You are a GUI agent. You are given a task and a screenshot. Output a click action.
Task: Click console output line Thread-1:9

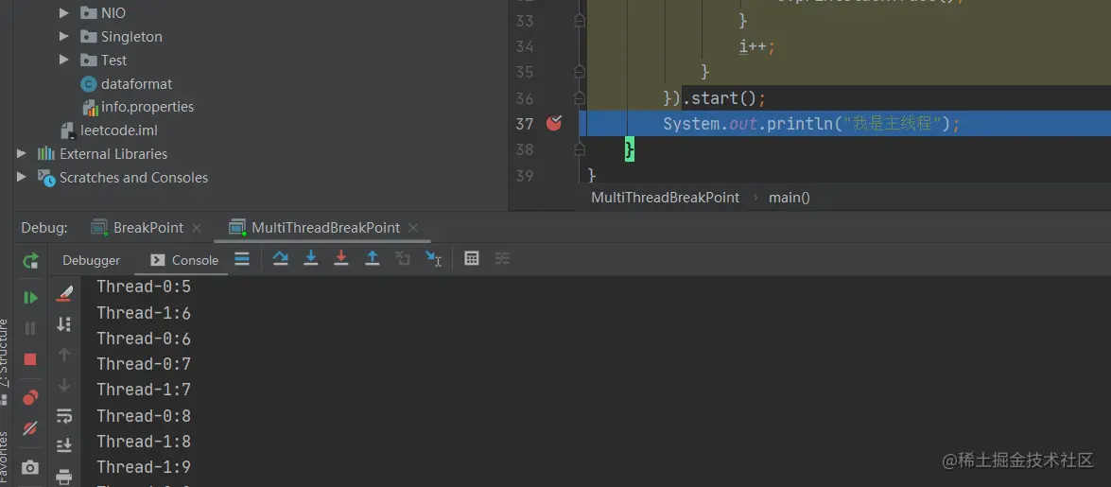coord(144,466)
